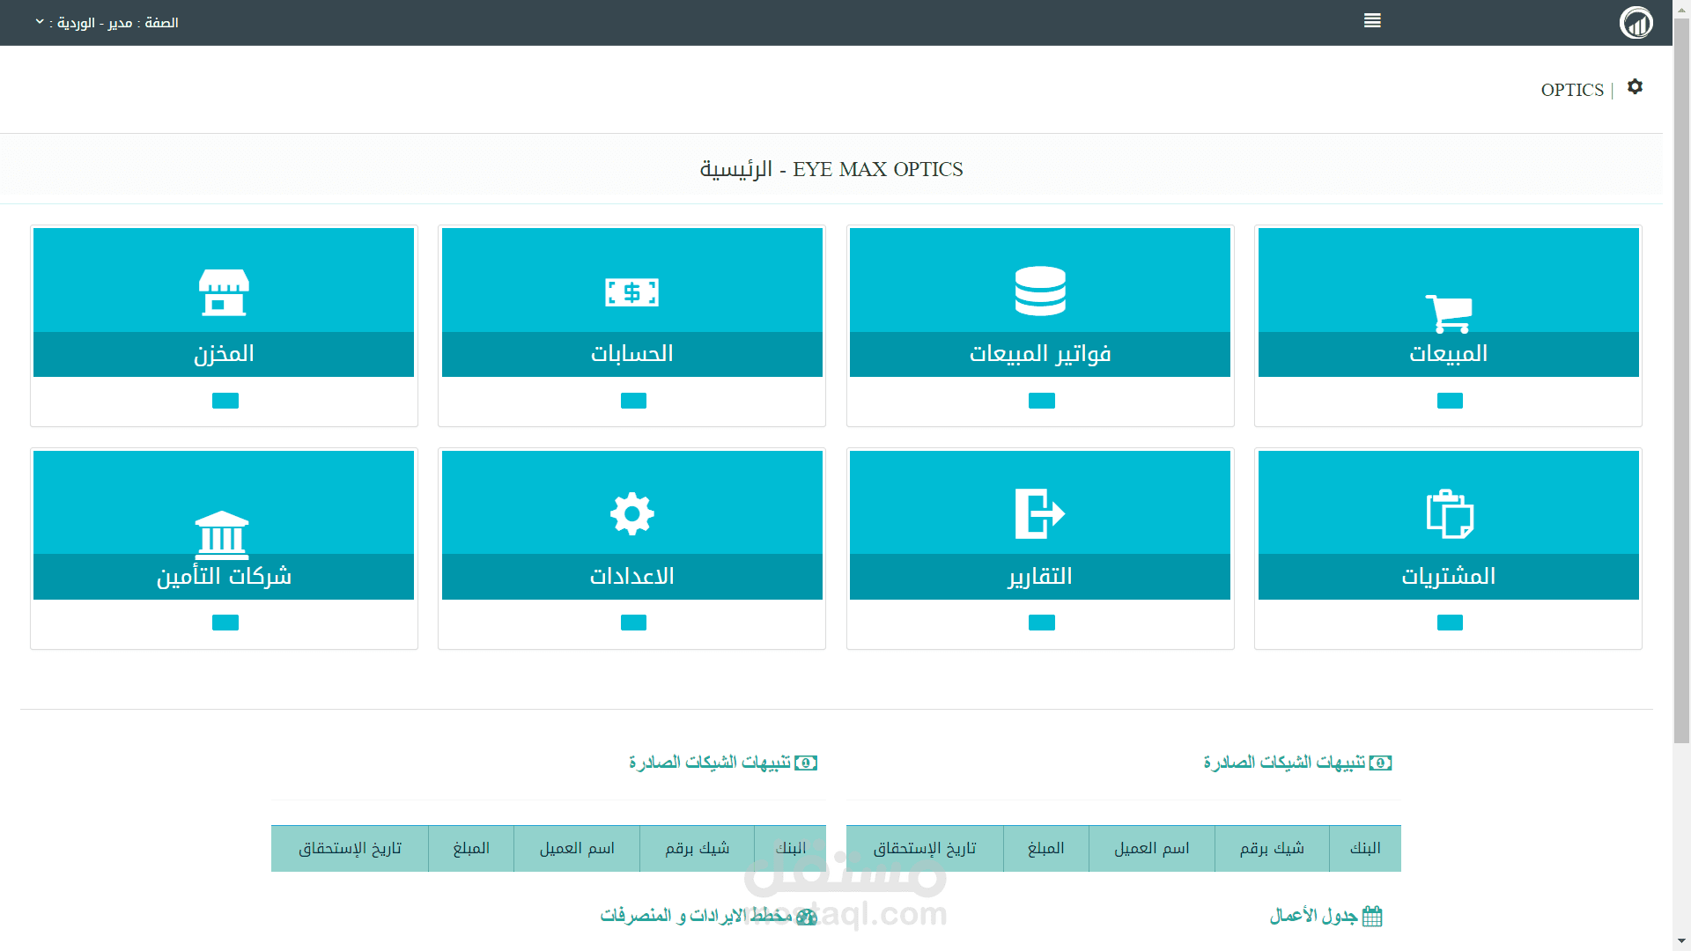This screenshot has width=1691, height=951.
Task: Click gear icon next to OPTICS
Action: 1635,86
